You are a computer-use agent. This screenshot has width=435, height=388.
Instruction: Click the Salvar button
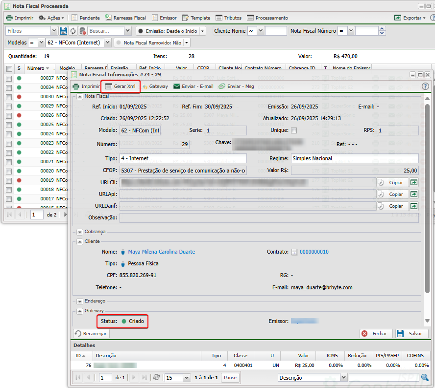pyautogui.click(x=411, y=333)
